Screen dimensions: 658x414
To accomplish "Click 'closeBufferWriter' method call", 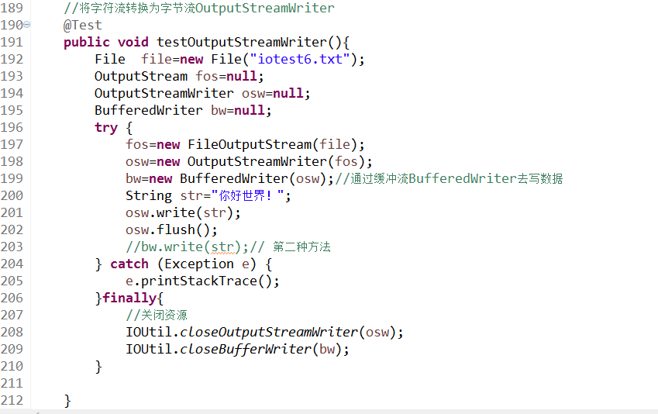I will 246,350.
